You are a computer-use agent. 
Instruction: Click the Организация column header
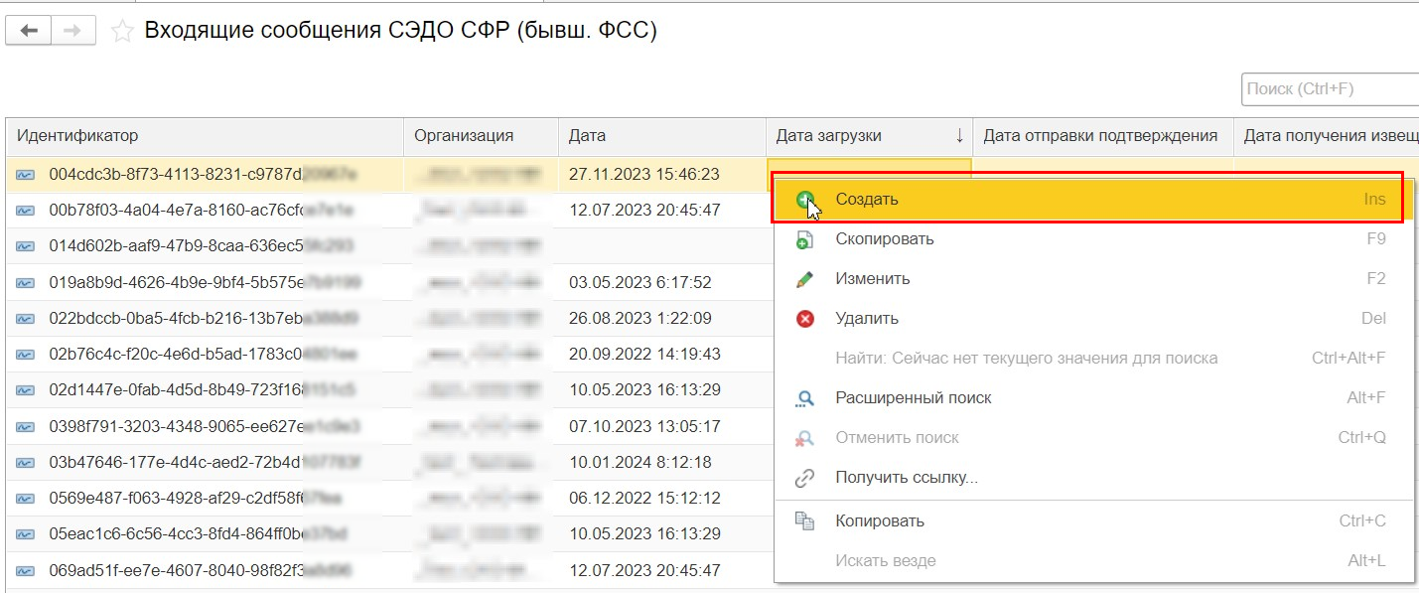(x=464, y=136)
